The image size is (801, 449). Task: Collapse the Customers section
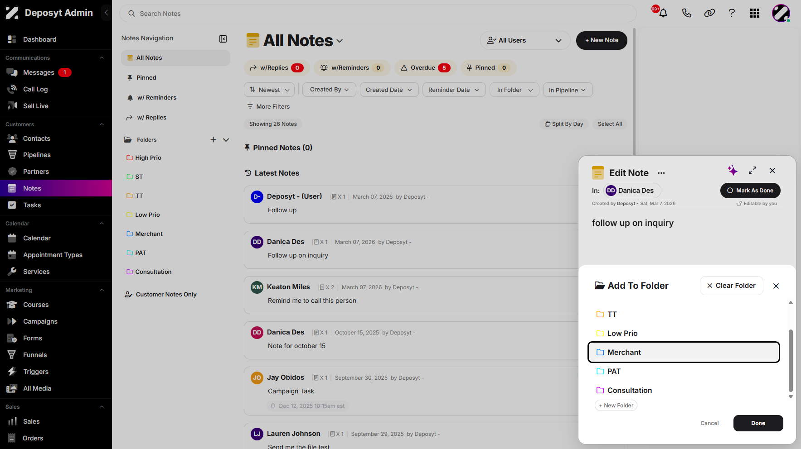point(102,124)
